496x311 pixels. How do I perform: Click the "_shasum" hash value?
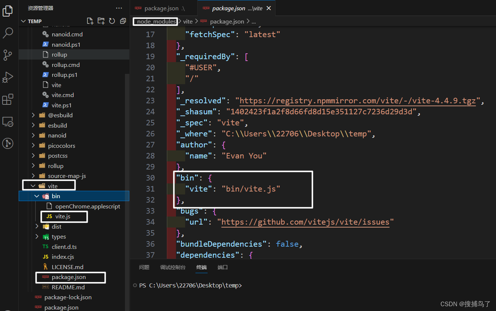click(321, 112)
